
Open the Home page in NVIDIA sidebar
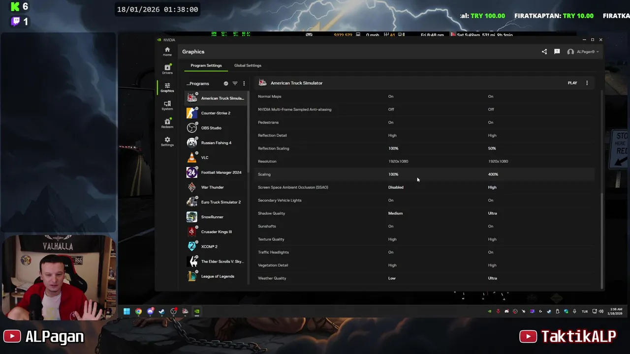pyautogui.click(x=167, y=52)
